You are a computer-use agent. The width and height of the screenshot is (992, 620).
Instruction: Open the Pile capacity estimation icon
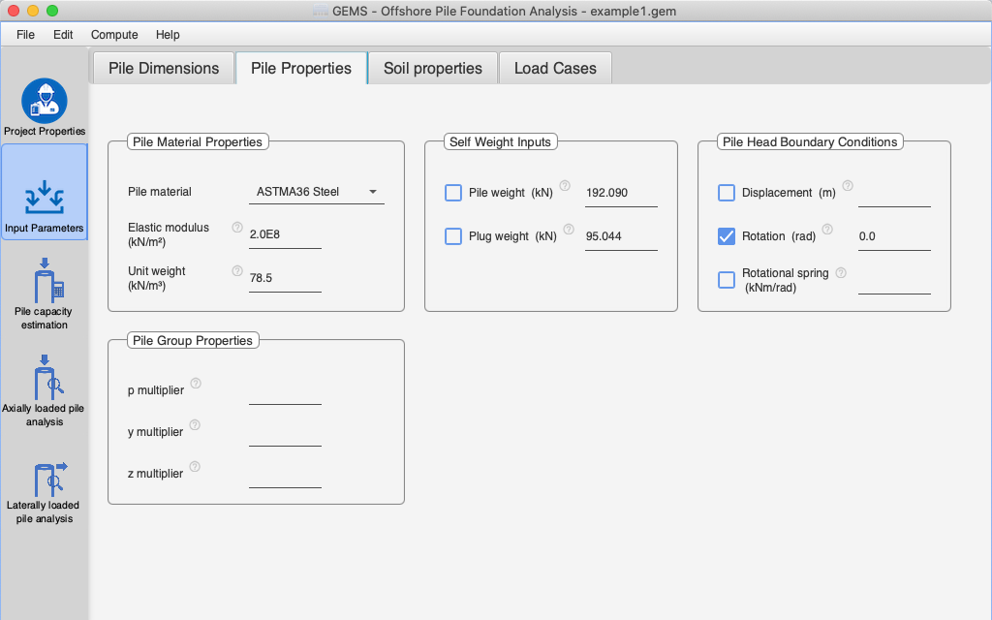coord(45,281)
